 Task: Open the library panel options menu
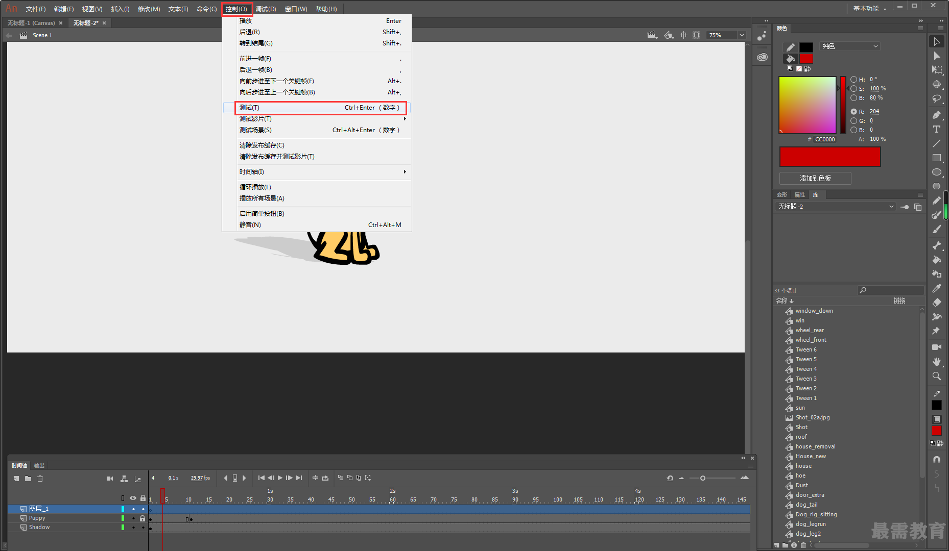pos(920,195)
